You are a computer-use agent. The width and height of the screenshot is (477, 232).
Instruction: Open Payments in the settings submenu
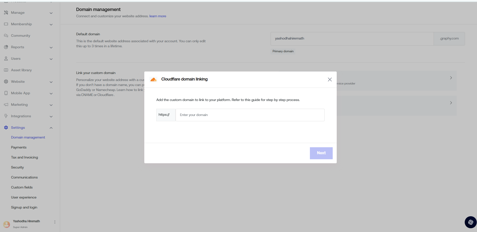19,147
